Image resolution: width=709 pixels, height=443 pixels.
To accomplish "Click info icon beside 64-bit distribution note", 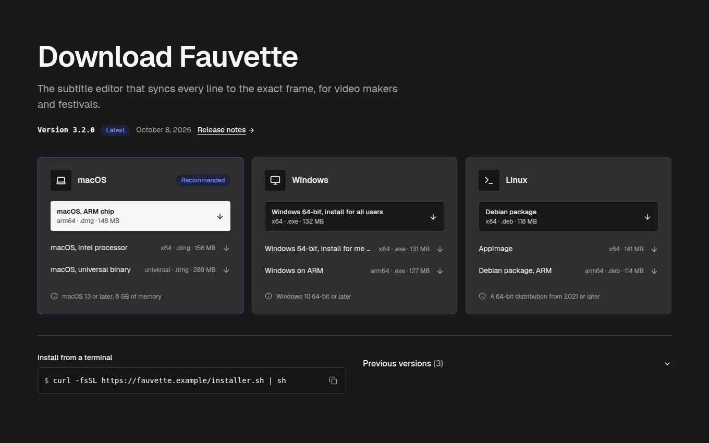I will coord(482,296).
